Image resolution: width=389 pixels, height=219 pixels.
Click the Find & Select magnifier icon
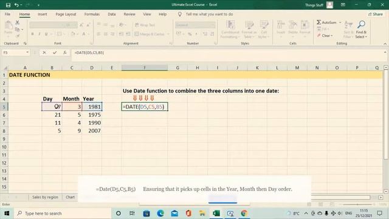361,24
